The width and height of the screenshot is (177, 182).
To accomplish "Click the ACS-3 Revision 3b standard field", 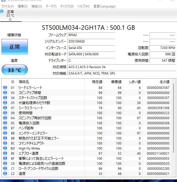I will click(122, 67).
